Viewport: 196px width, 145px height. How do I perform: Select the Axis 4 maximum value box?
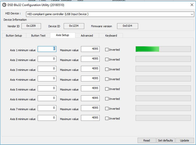[90, 78]
